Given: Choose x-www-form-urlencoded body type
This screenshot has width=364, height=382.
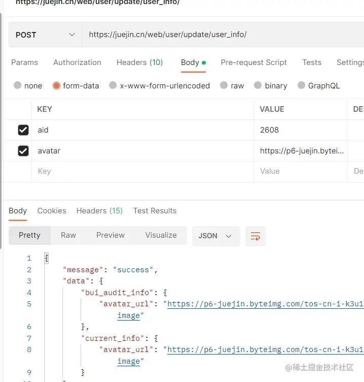Looking at the screenshot, I should tap(113, 86).
